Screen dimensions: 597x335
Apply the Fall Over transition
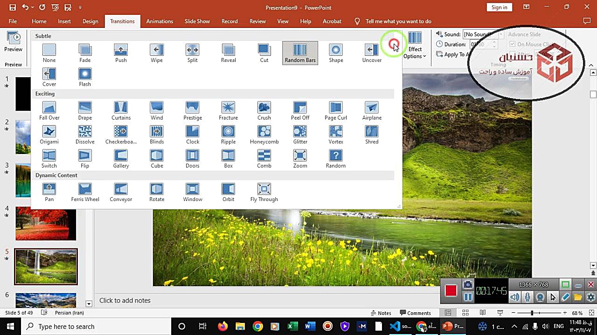tap(49, 111)
